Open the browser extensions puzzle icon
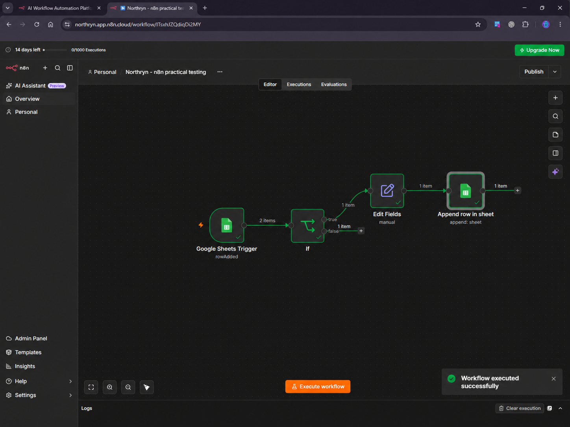570x427 pixels. [525, 24]
